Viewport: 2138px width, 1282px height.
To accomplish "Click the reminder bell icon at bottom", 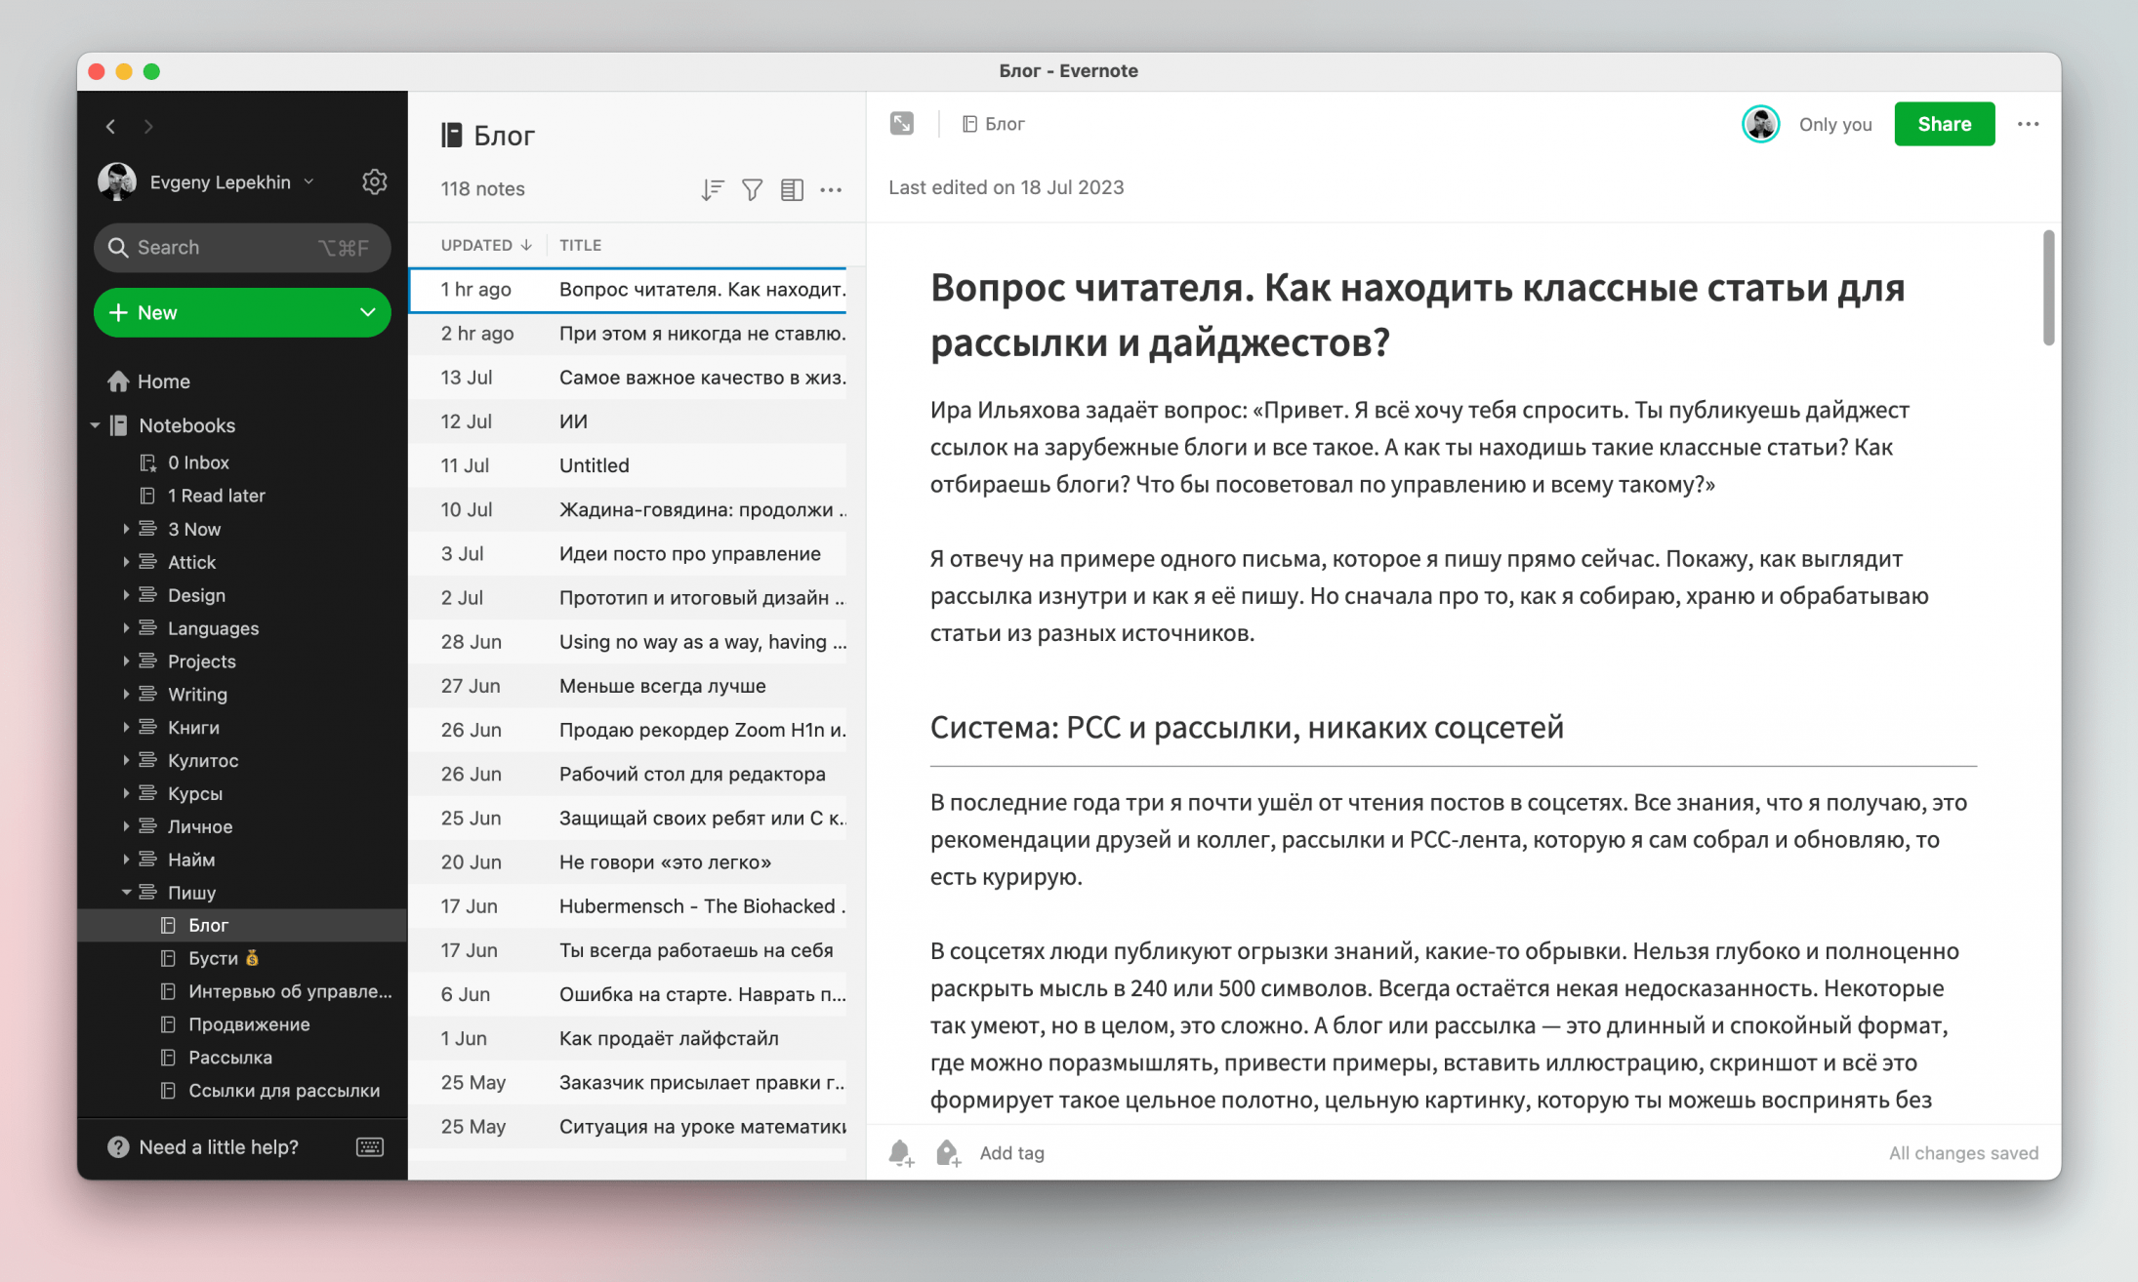I will 901,1152.
